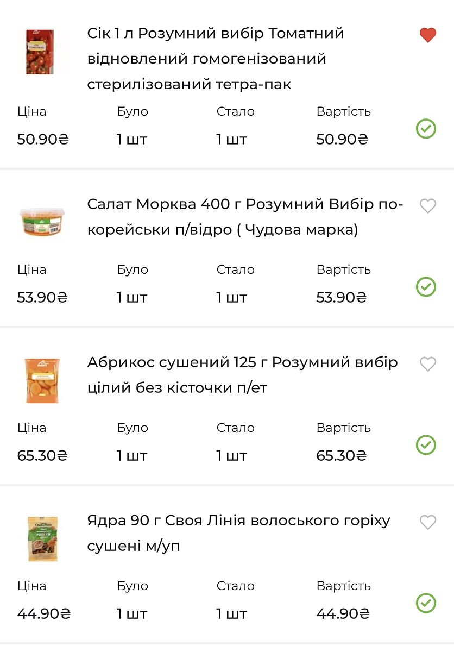
Task: Click the 44.90₴ cost of walnut kernels
Action: (x=343, y=614)
